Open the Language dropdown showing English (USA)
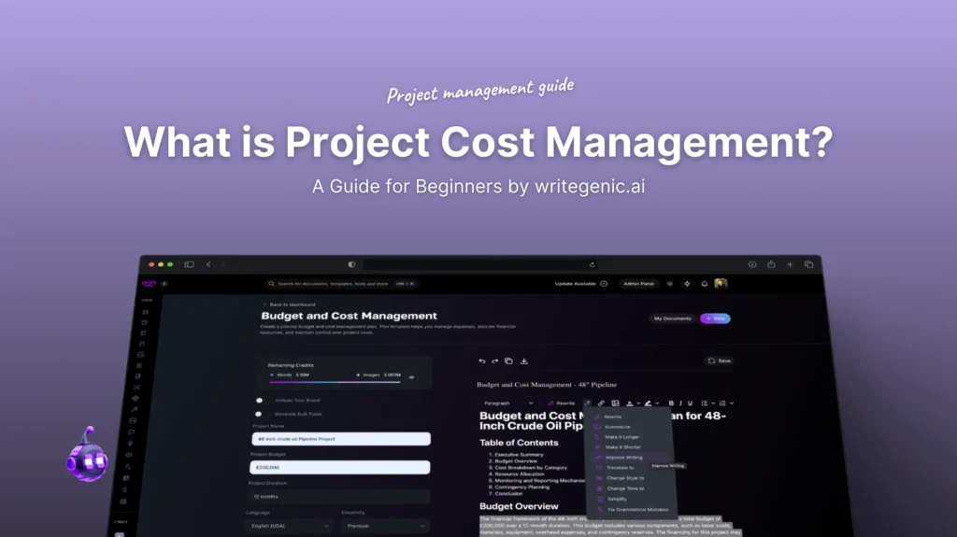Viewport: 957px width, 537px height. pyautogui.click(x=290, y=526)
